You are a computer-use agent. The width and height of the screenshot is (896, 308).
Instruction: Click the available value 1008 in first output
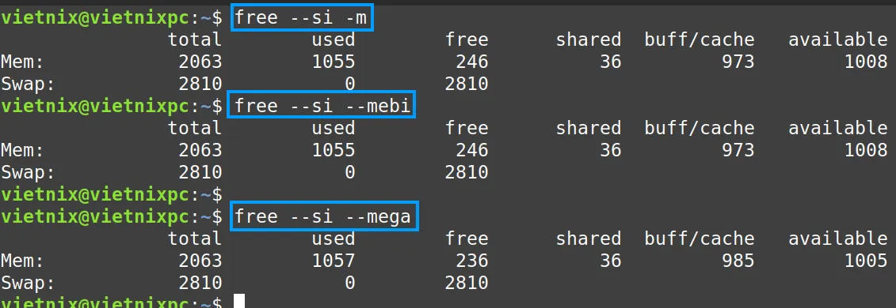pyautogui.click(x=866, y=62)
